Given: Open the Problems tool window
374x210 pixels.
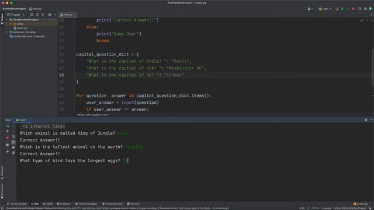Looking at the screenshot, I should click(64, 204).
